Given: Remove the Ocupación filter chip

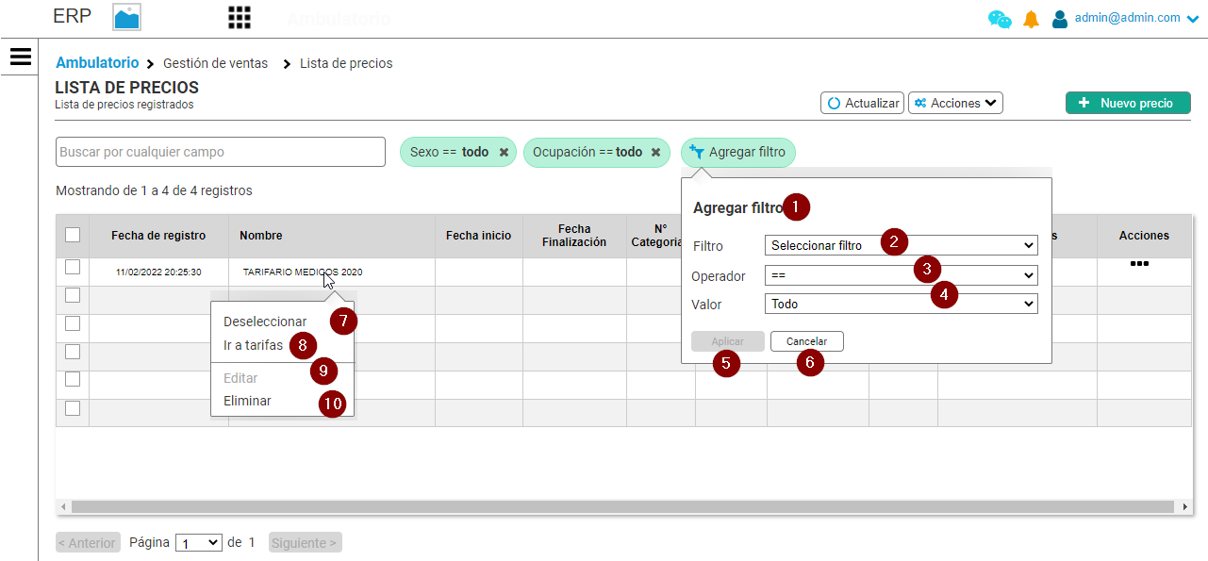Looking at the screenshot, I should (655, 153).
